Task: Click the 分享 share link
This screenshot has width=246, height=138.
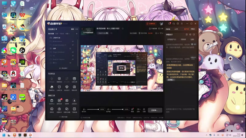Action: coord(161,29)
